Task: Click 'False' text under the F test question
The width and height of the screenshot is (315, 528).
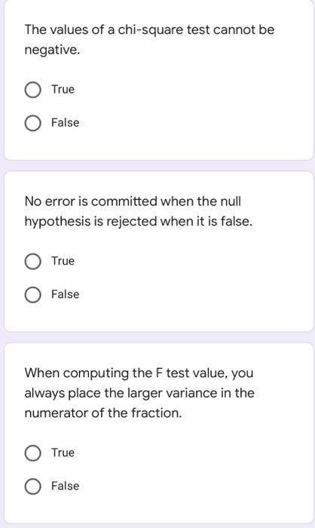Action: [66, 486]
